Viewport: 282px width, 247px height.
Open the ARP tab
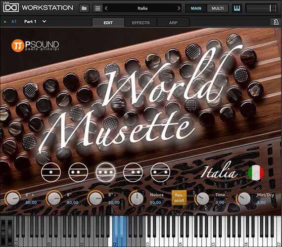coord(173,23)
